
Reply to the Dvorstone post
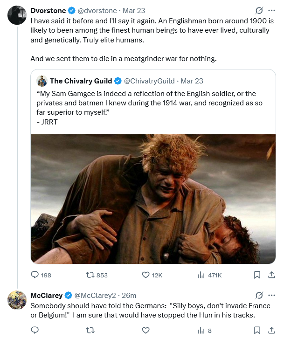click(x=35, y=275)
